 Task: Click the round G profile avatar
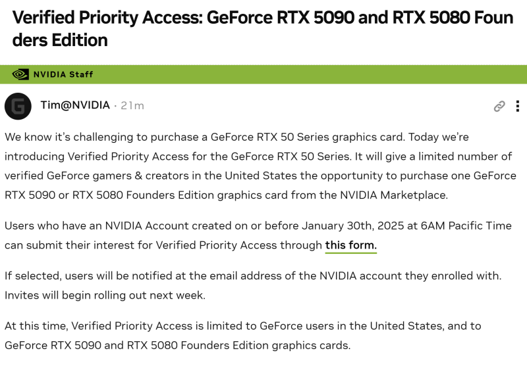(18, 106)
